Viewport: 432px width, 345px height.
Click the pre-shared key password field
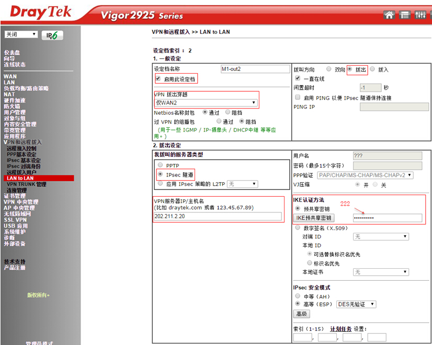pyautogui.click(x=388, y=218)
